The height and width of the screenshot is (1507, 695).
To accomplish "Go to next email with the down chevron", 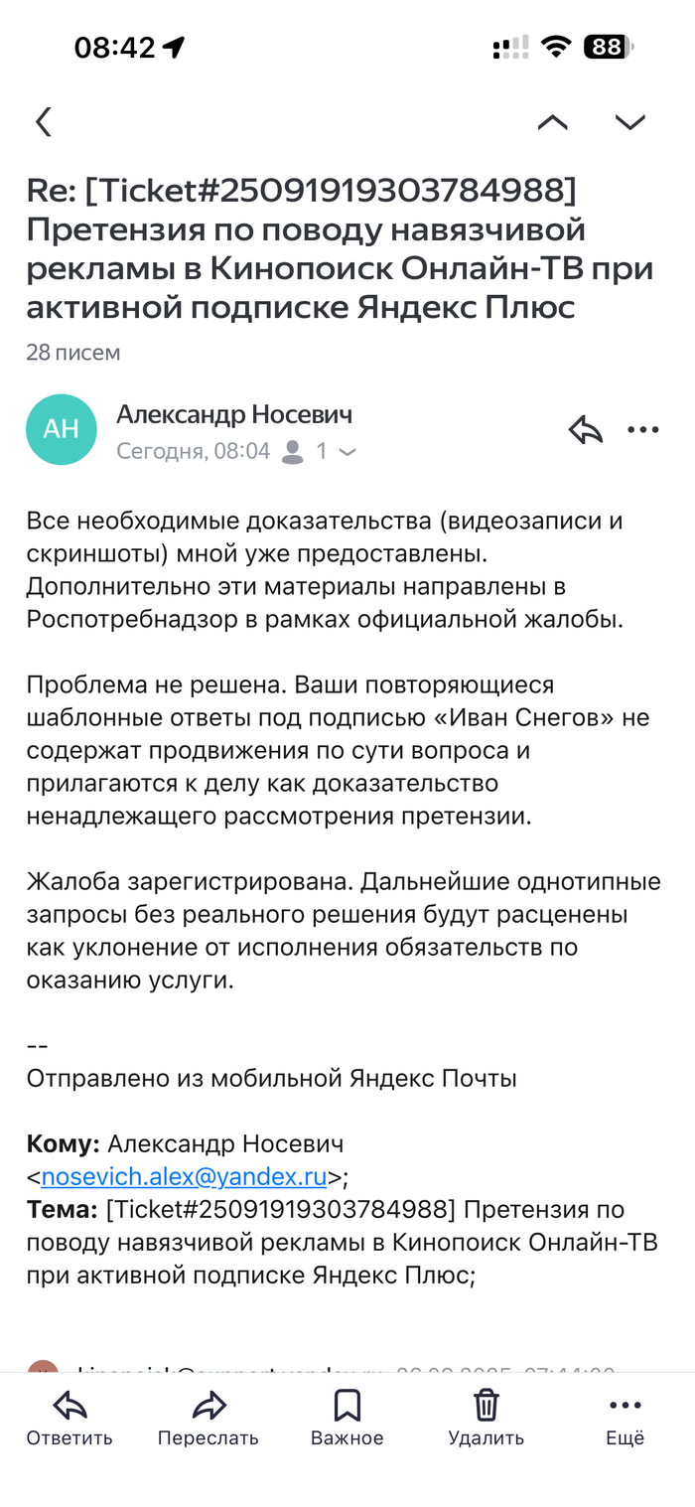I will click(629, 122).
